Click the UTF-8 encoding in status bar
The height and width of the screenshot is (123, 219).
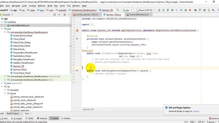[x=201, y=122]
